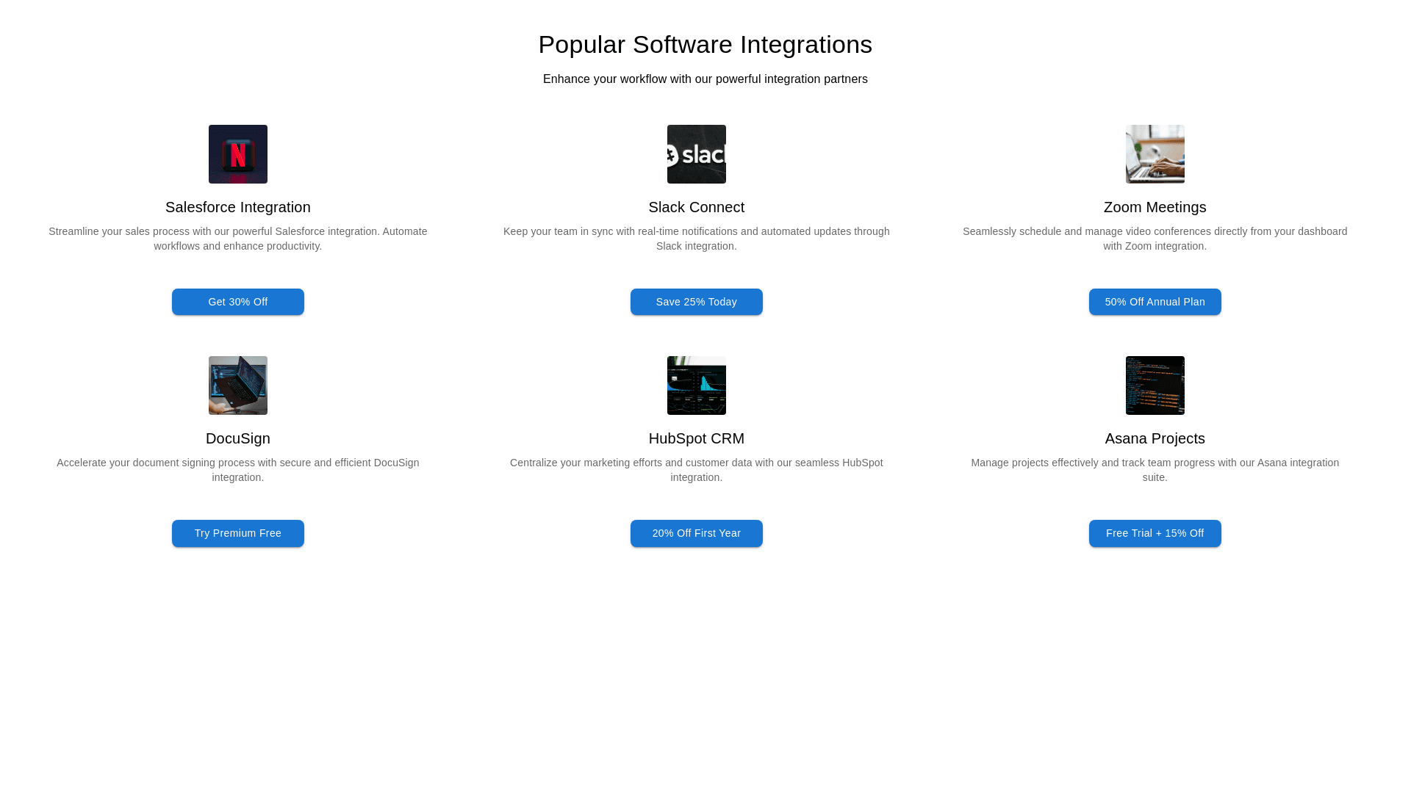Click the DocuSign card title
This screenshot has width=1411, height=793.
(237, 438)
